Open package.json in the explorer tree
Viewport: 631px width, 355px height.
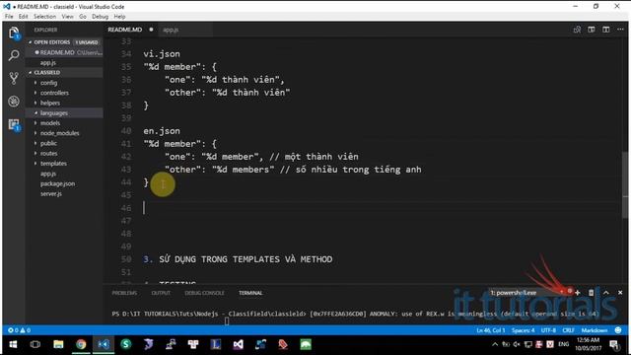coord(57,183)
